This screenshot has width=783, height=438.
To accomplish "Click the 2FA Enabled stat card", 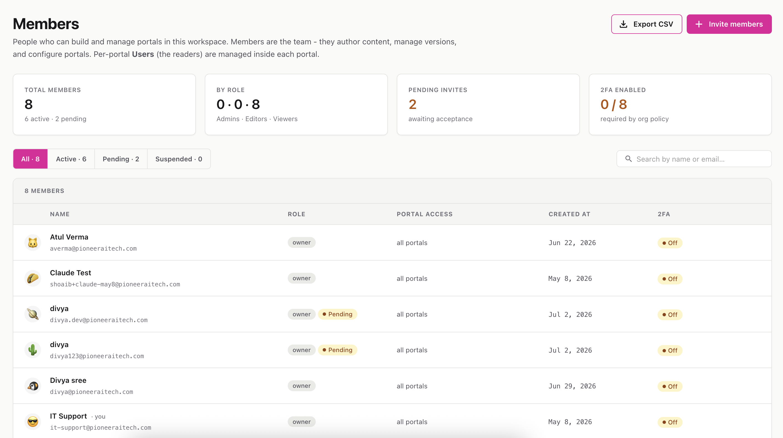I will click(x=680, y=105).
